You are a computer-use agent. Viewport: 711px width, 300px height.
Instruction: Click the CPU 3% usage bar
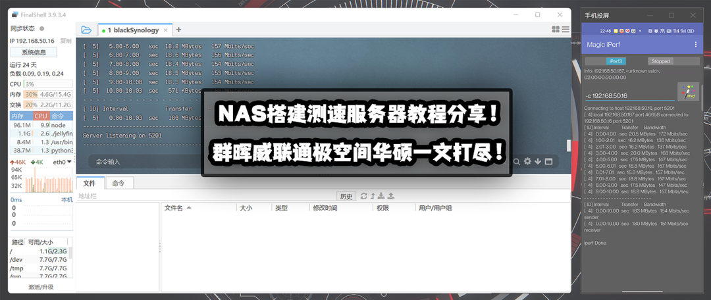(x=48, y=84)
